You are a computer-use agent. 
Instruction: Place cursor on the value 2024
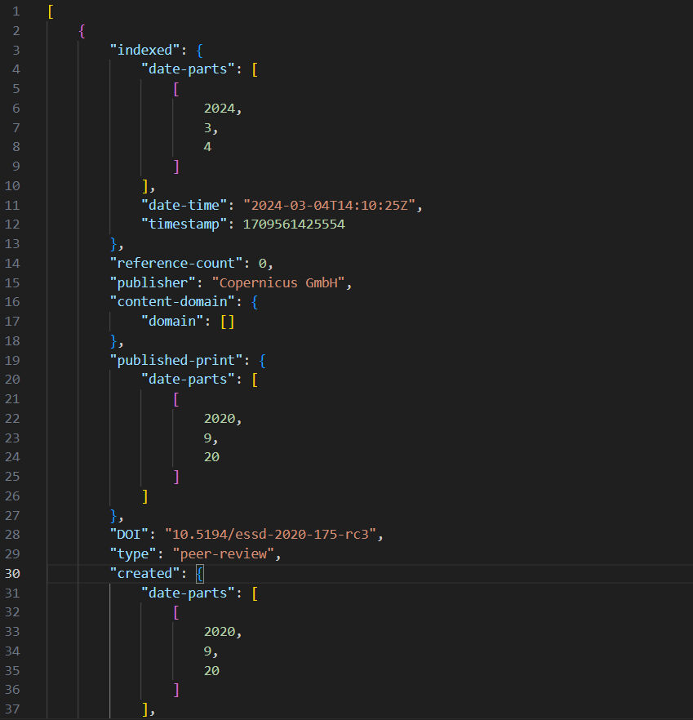220,109
